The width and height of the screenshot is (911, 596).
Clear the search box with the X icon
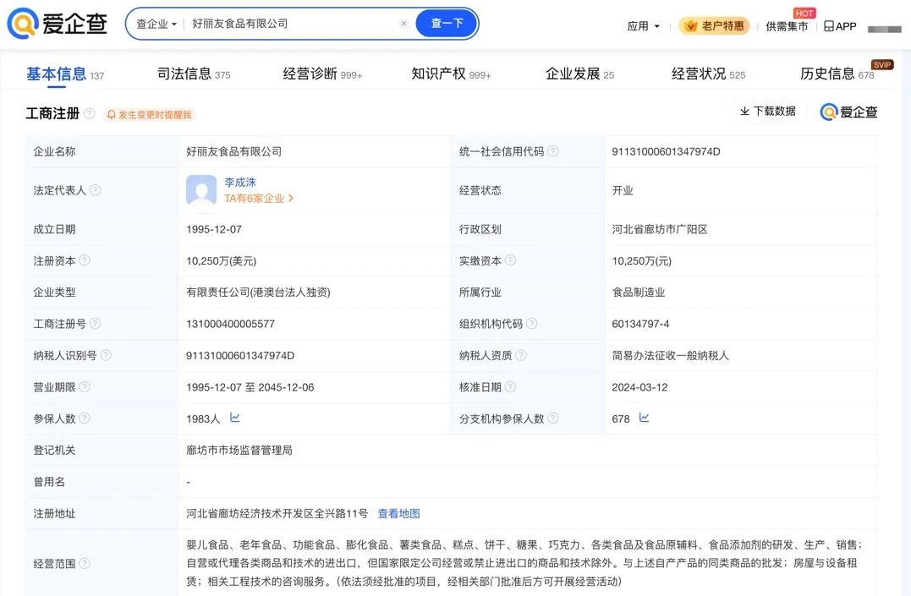click(x=403, y=24)
